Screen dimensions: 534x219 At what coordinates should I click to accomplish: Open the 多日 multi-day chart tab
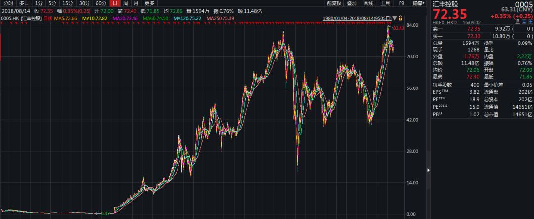24,3
